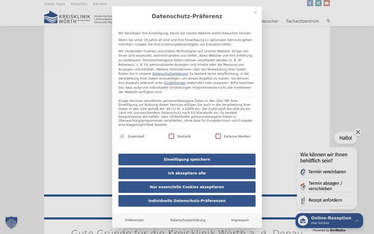Screen dimensions: 374x234
Task: Click the DocMedico powered-by link
Action: [x=337, y=230]
